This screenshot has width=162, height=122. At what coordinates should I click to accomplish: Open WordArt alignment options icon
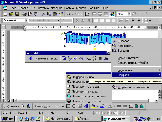[x=100, y=58]
